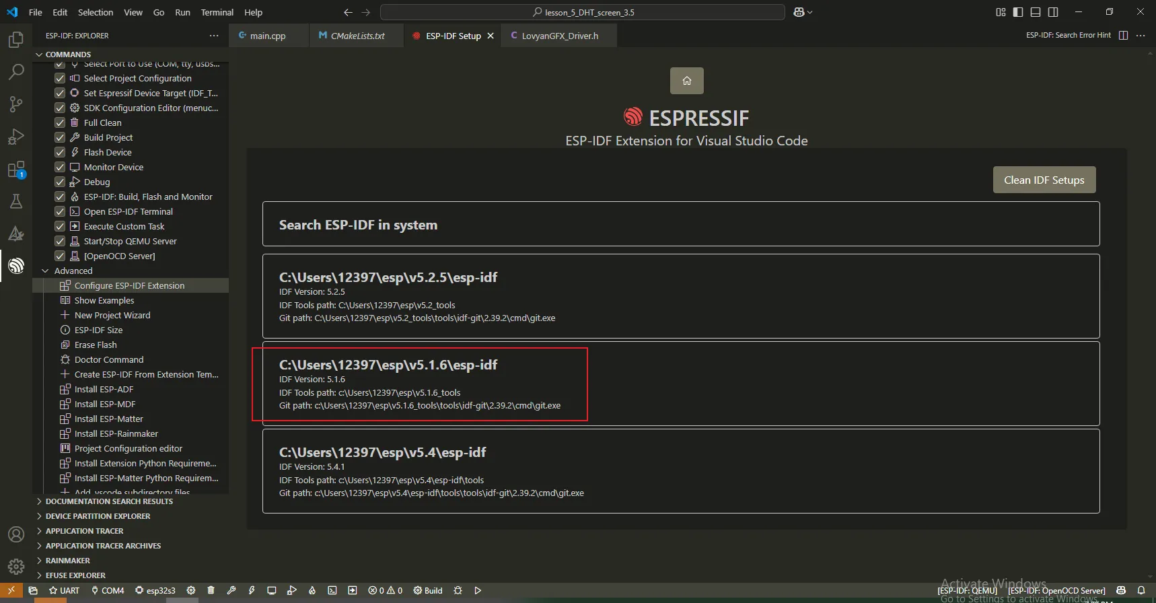
Task: Click full clean trash icon in status bar
Action: [211, 590]
